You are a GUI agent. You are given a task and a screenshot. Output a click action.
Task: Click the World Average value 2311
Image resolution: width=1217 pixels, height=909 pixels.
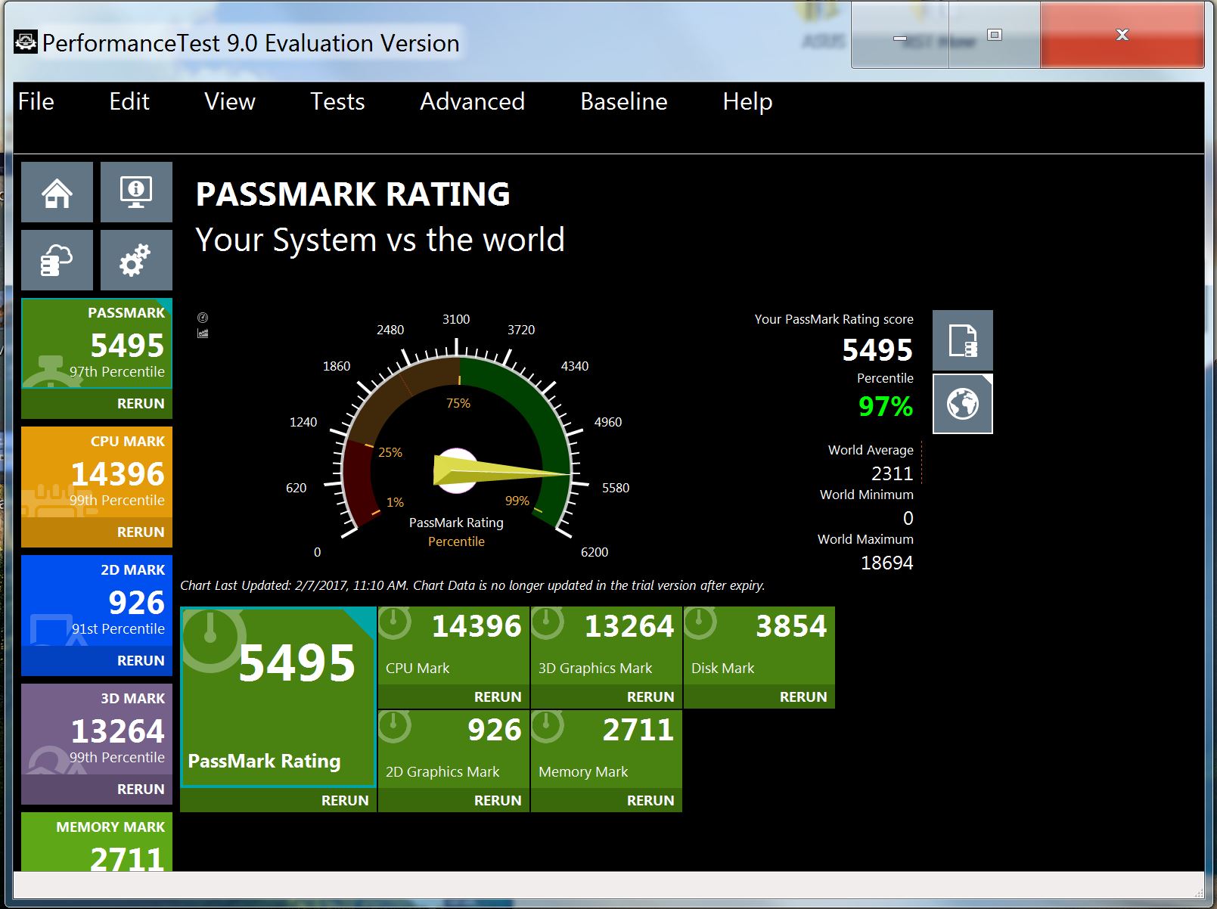[x=893, y=473]
